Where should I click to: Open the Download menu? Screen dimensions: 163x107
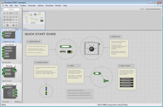[49, 5]
